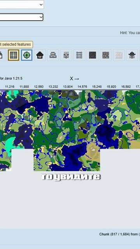The height and width of the screenshot is (249, 140).
Task: Toggle the grayed-out temple structure icon
Action: (x=53, y=55)
